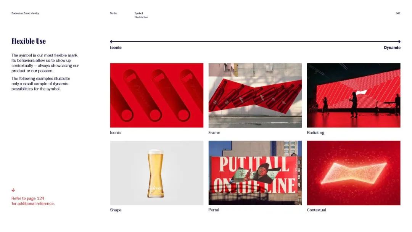Click the middle of the Iconic–Dynamic spectrum line
Screen dimensions: 412x232
click(x=255, y=41)
